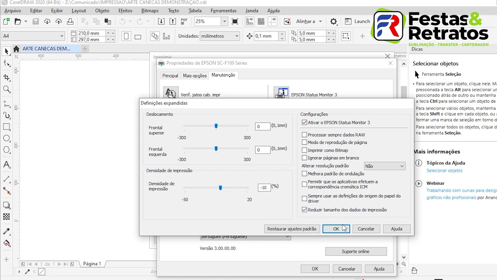Select the Interactive Fill tool

7,243
